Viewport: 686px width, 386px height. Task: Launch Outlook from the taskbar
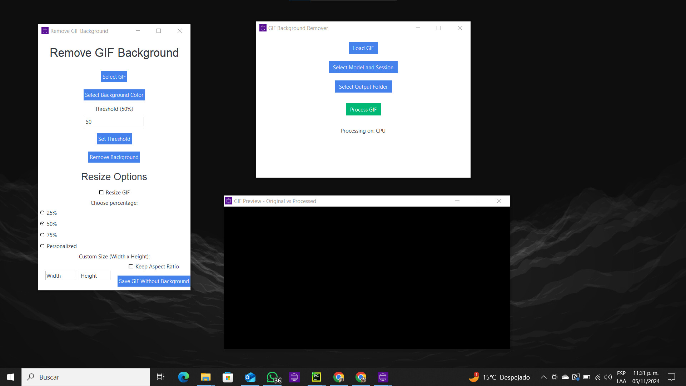click(250, 377)
